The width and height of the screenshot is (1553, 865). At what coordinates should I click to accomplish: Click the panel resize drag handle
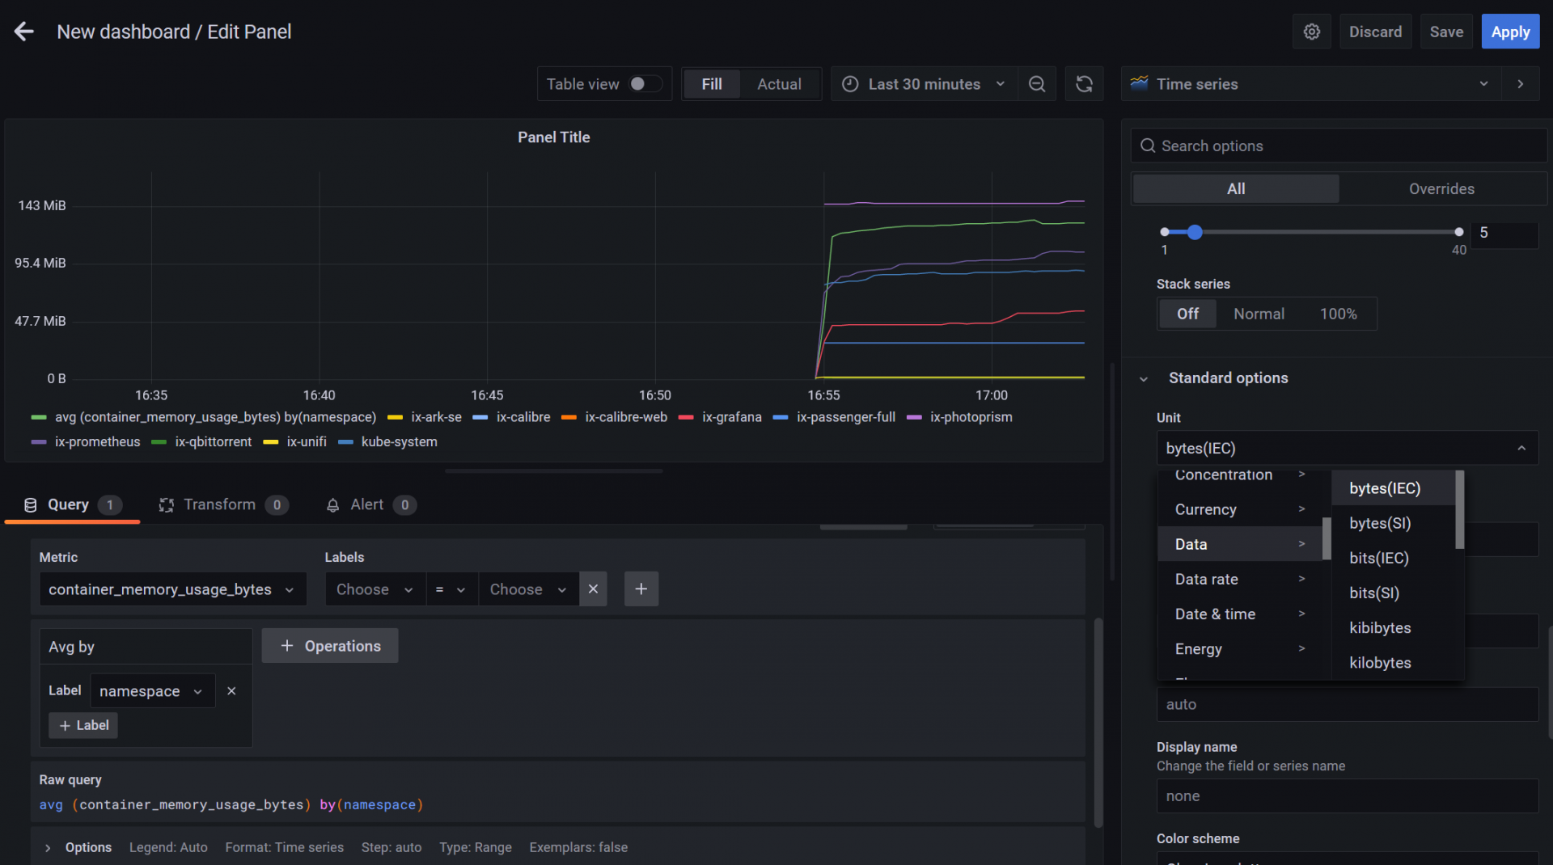point(553,470)
